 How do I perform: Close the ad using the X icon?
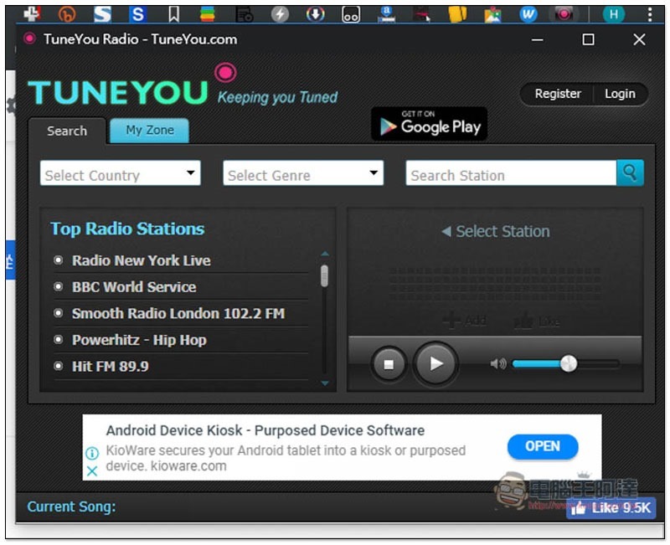coord(92,470)
